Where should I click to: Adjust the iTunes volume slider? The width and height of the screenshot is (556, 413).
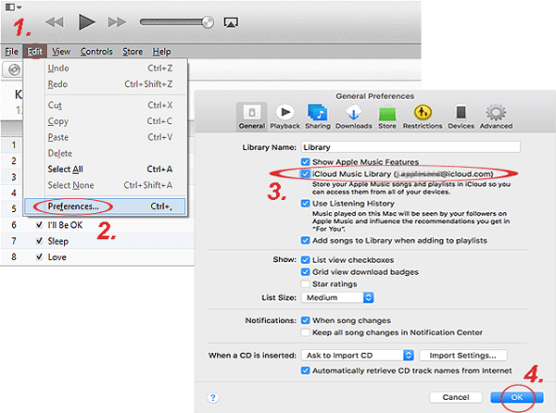177,22
